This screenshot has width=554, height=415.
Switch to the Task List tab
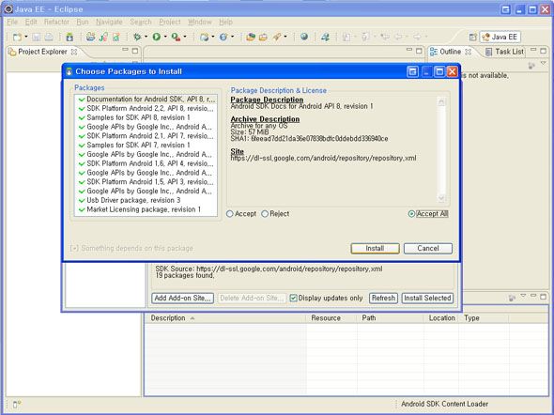pos(504,52)
